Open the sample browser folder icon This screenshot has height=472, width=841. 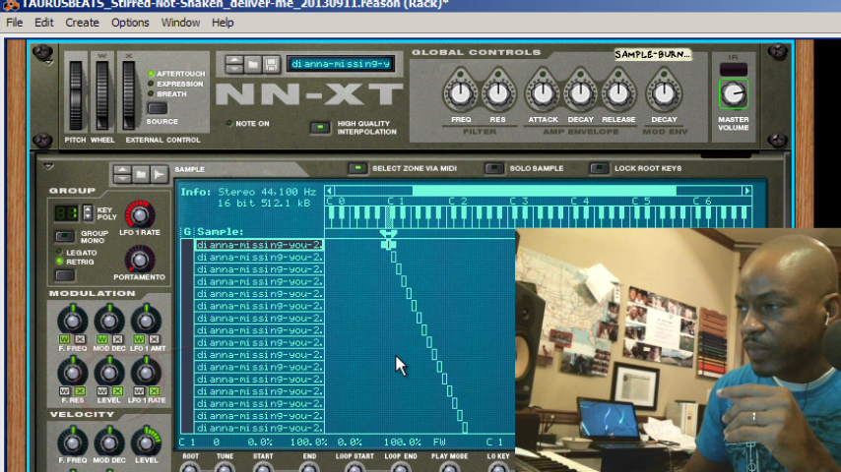click(141, 175)
